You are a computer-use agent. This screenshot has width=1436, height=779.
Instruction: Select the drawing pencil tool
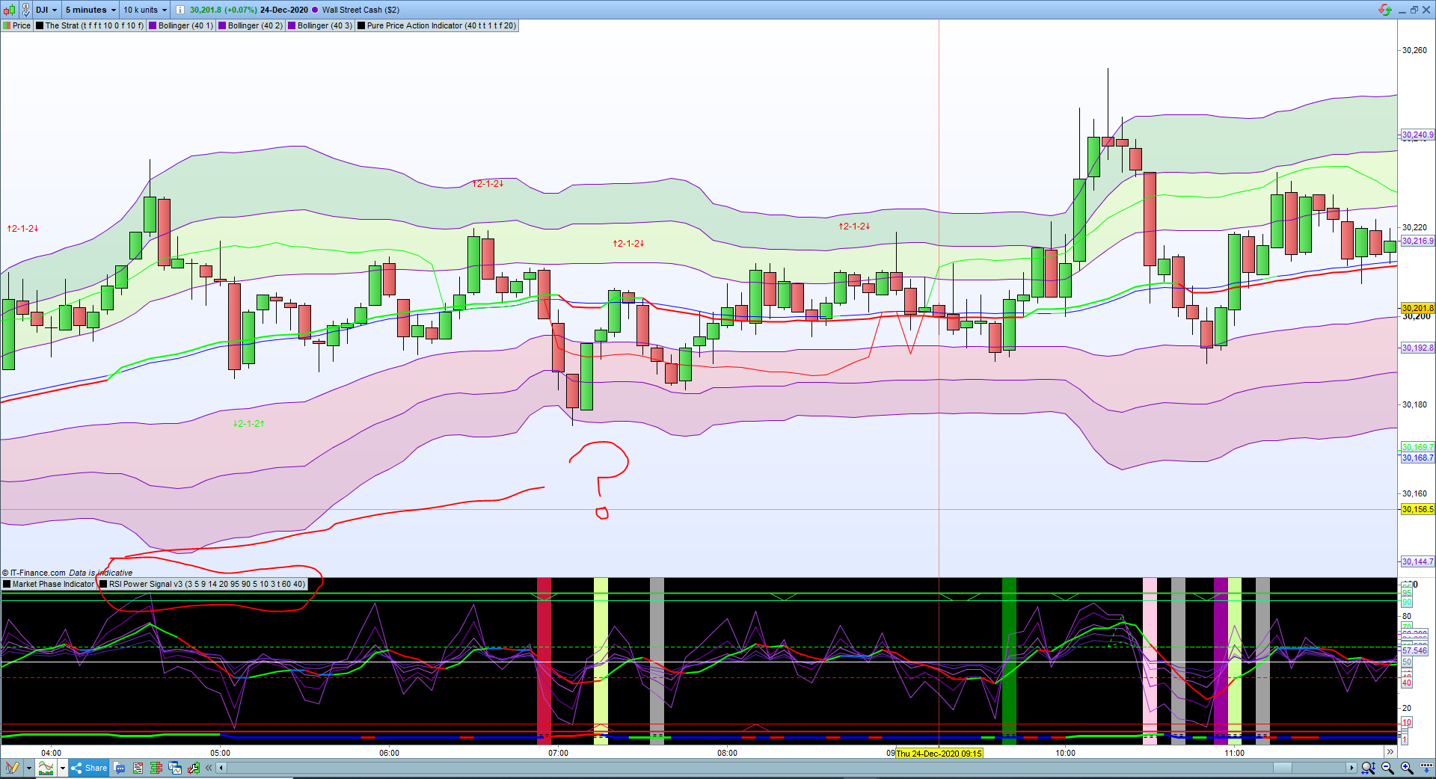13,768
